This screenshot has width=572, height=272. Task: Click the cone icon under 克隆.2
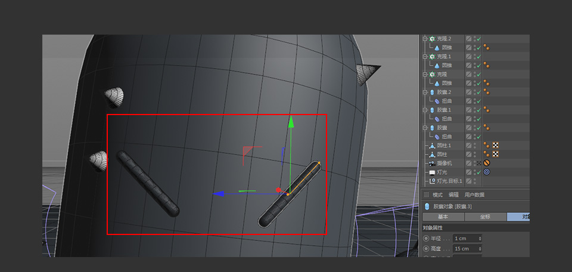(x=437, y=48)
